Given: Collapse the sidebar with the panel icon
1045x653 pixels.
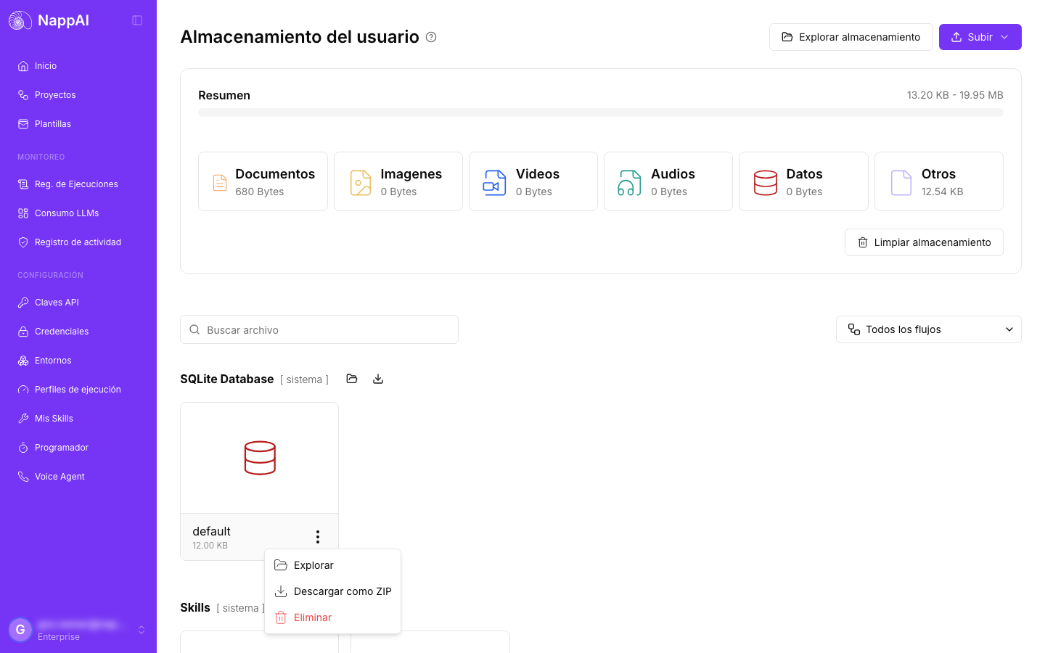Looking at the screenshot, I should click(137, 20).
